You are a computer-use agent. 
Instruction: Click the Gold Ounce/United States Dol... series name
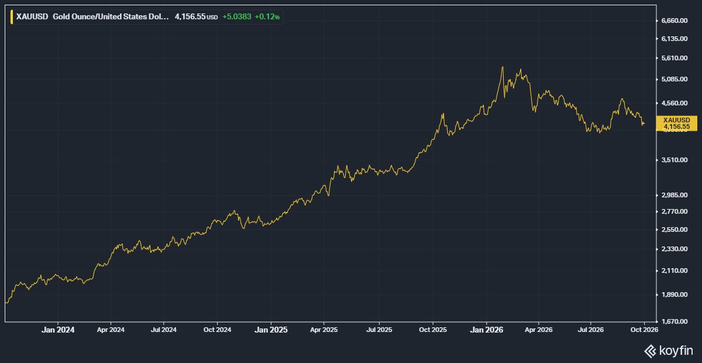click(111, 17)
